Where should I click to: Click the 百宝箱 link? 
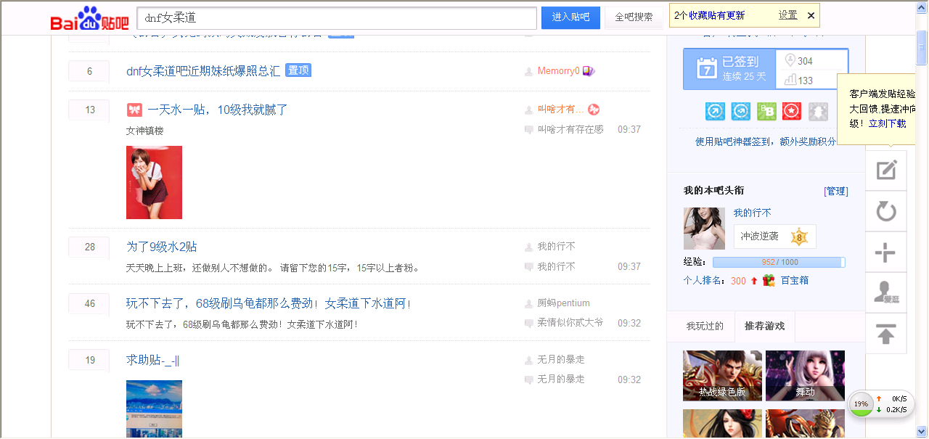point(794,280)
